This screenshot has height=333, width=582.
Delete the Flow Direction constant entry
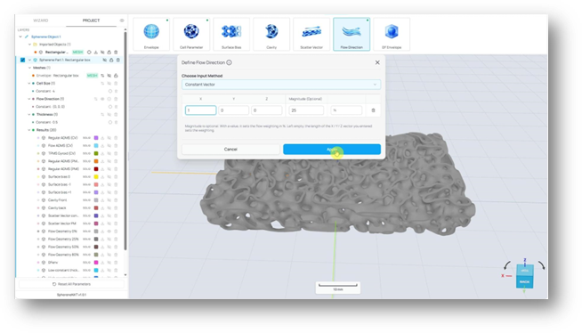tap(116, 107)
